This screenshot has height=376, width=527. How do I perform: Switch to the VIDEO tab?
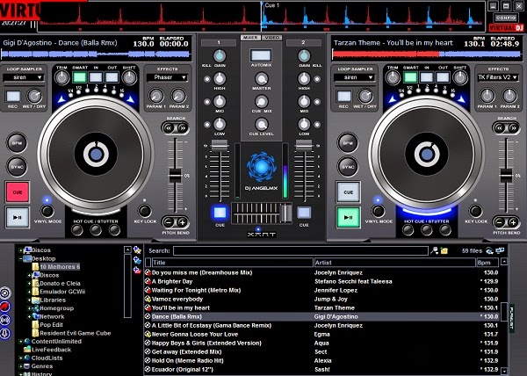(272, 38)
